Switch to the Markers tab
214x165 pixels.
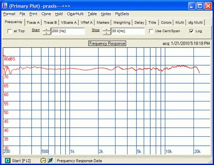click(x=103, y=23)
